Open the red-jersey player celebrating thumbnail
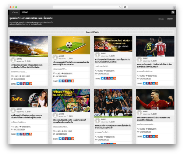 click(155, 99)
